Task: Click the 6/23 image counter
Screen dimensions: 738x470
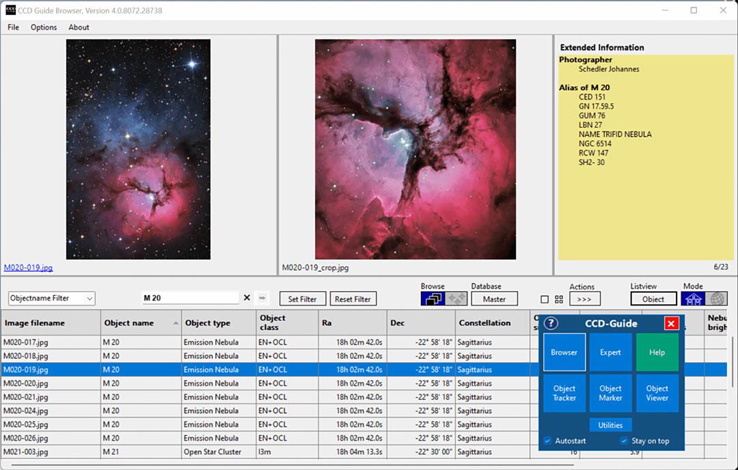Action: (721, 266)
